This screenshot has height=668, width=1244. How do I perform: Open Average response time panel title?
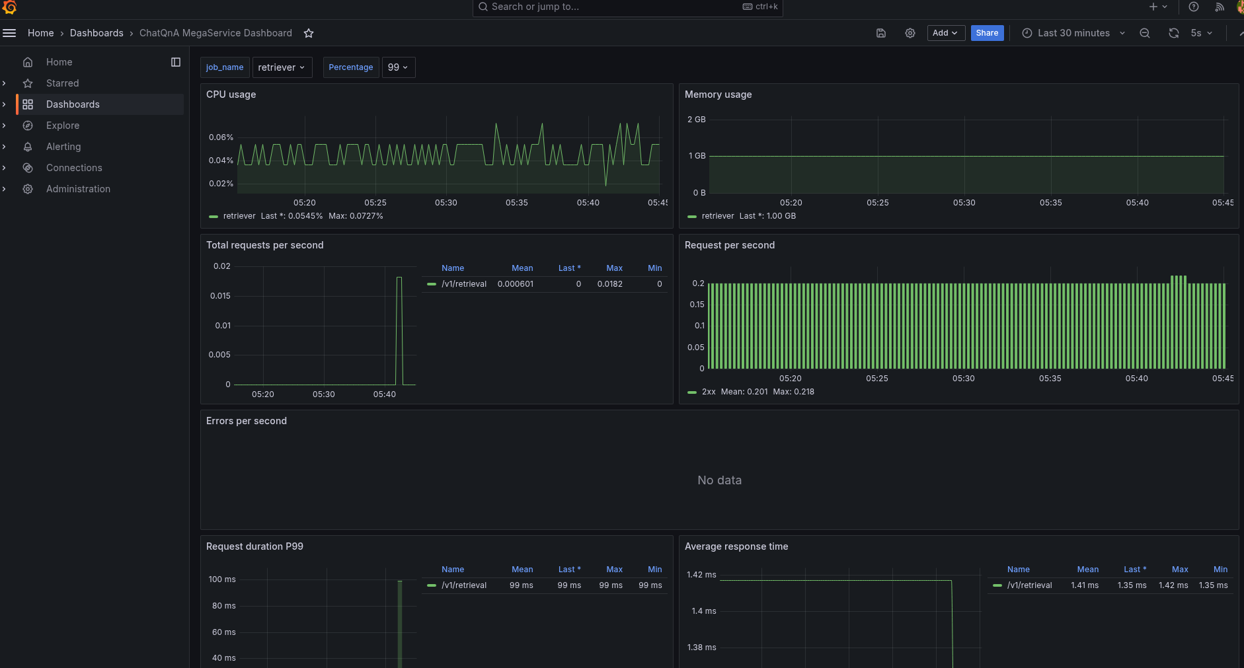click(x=736, y=546)
